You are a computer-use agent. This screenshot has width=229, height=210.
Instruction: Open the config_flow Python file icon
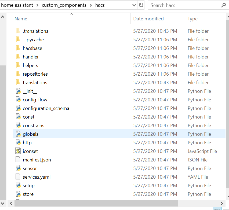18,100
